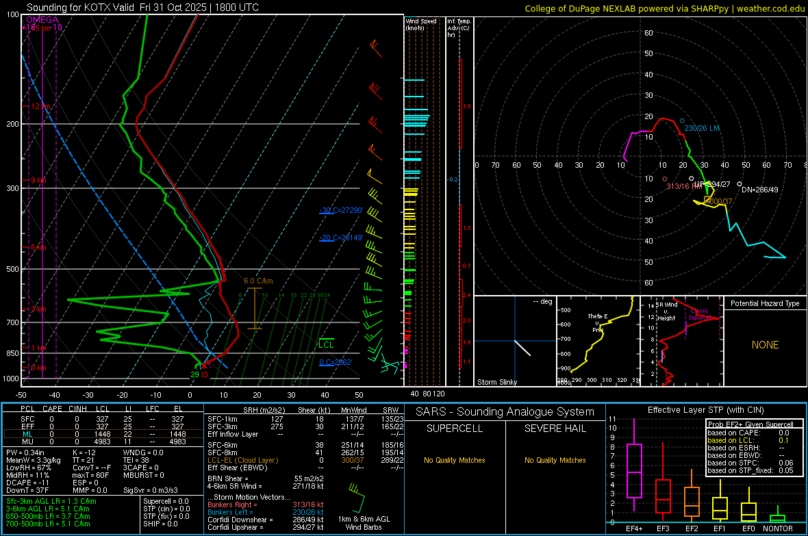
Task: Click the magenta 'Classic Supercell' label
Action: click(x=699, y=314)
